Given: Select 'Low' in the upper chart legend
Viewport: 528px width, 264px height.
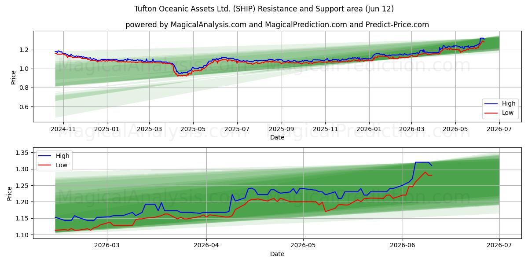Looking at the screenshot, I should click(508, 113).
